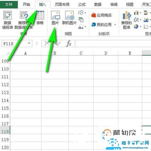151x151 pixels.
Task: Insert a pie chart
Action: click(x=136, y=27)
